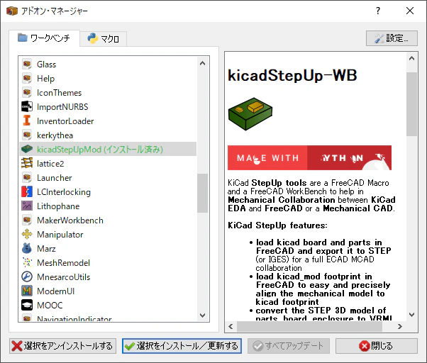Select ImportNURBS in the list
The width and height of the screenshot is (427, 363).
[x=108, y=106]
